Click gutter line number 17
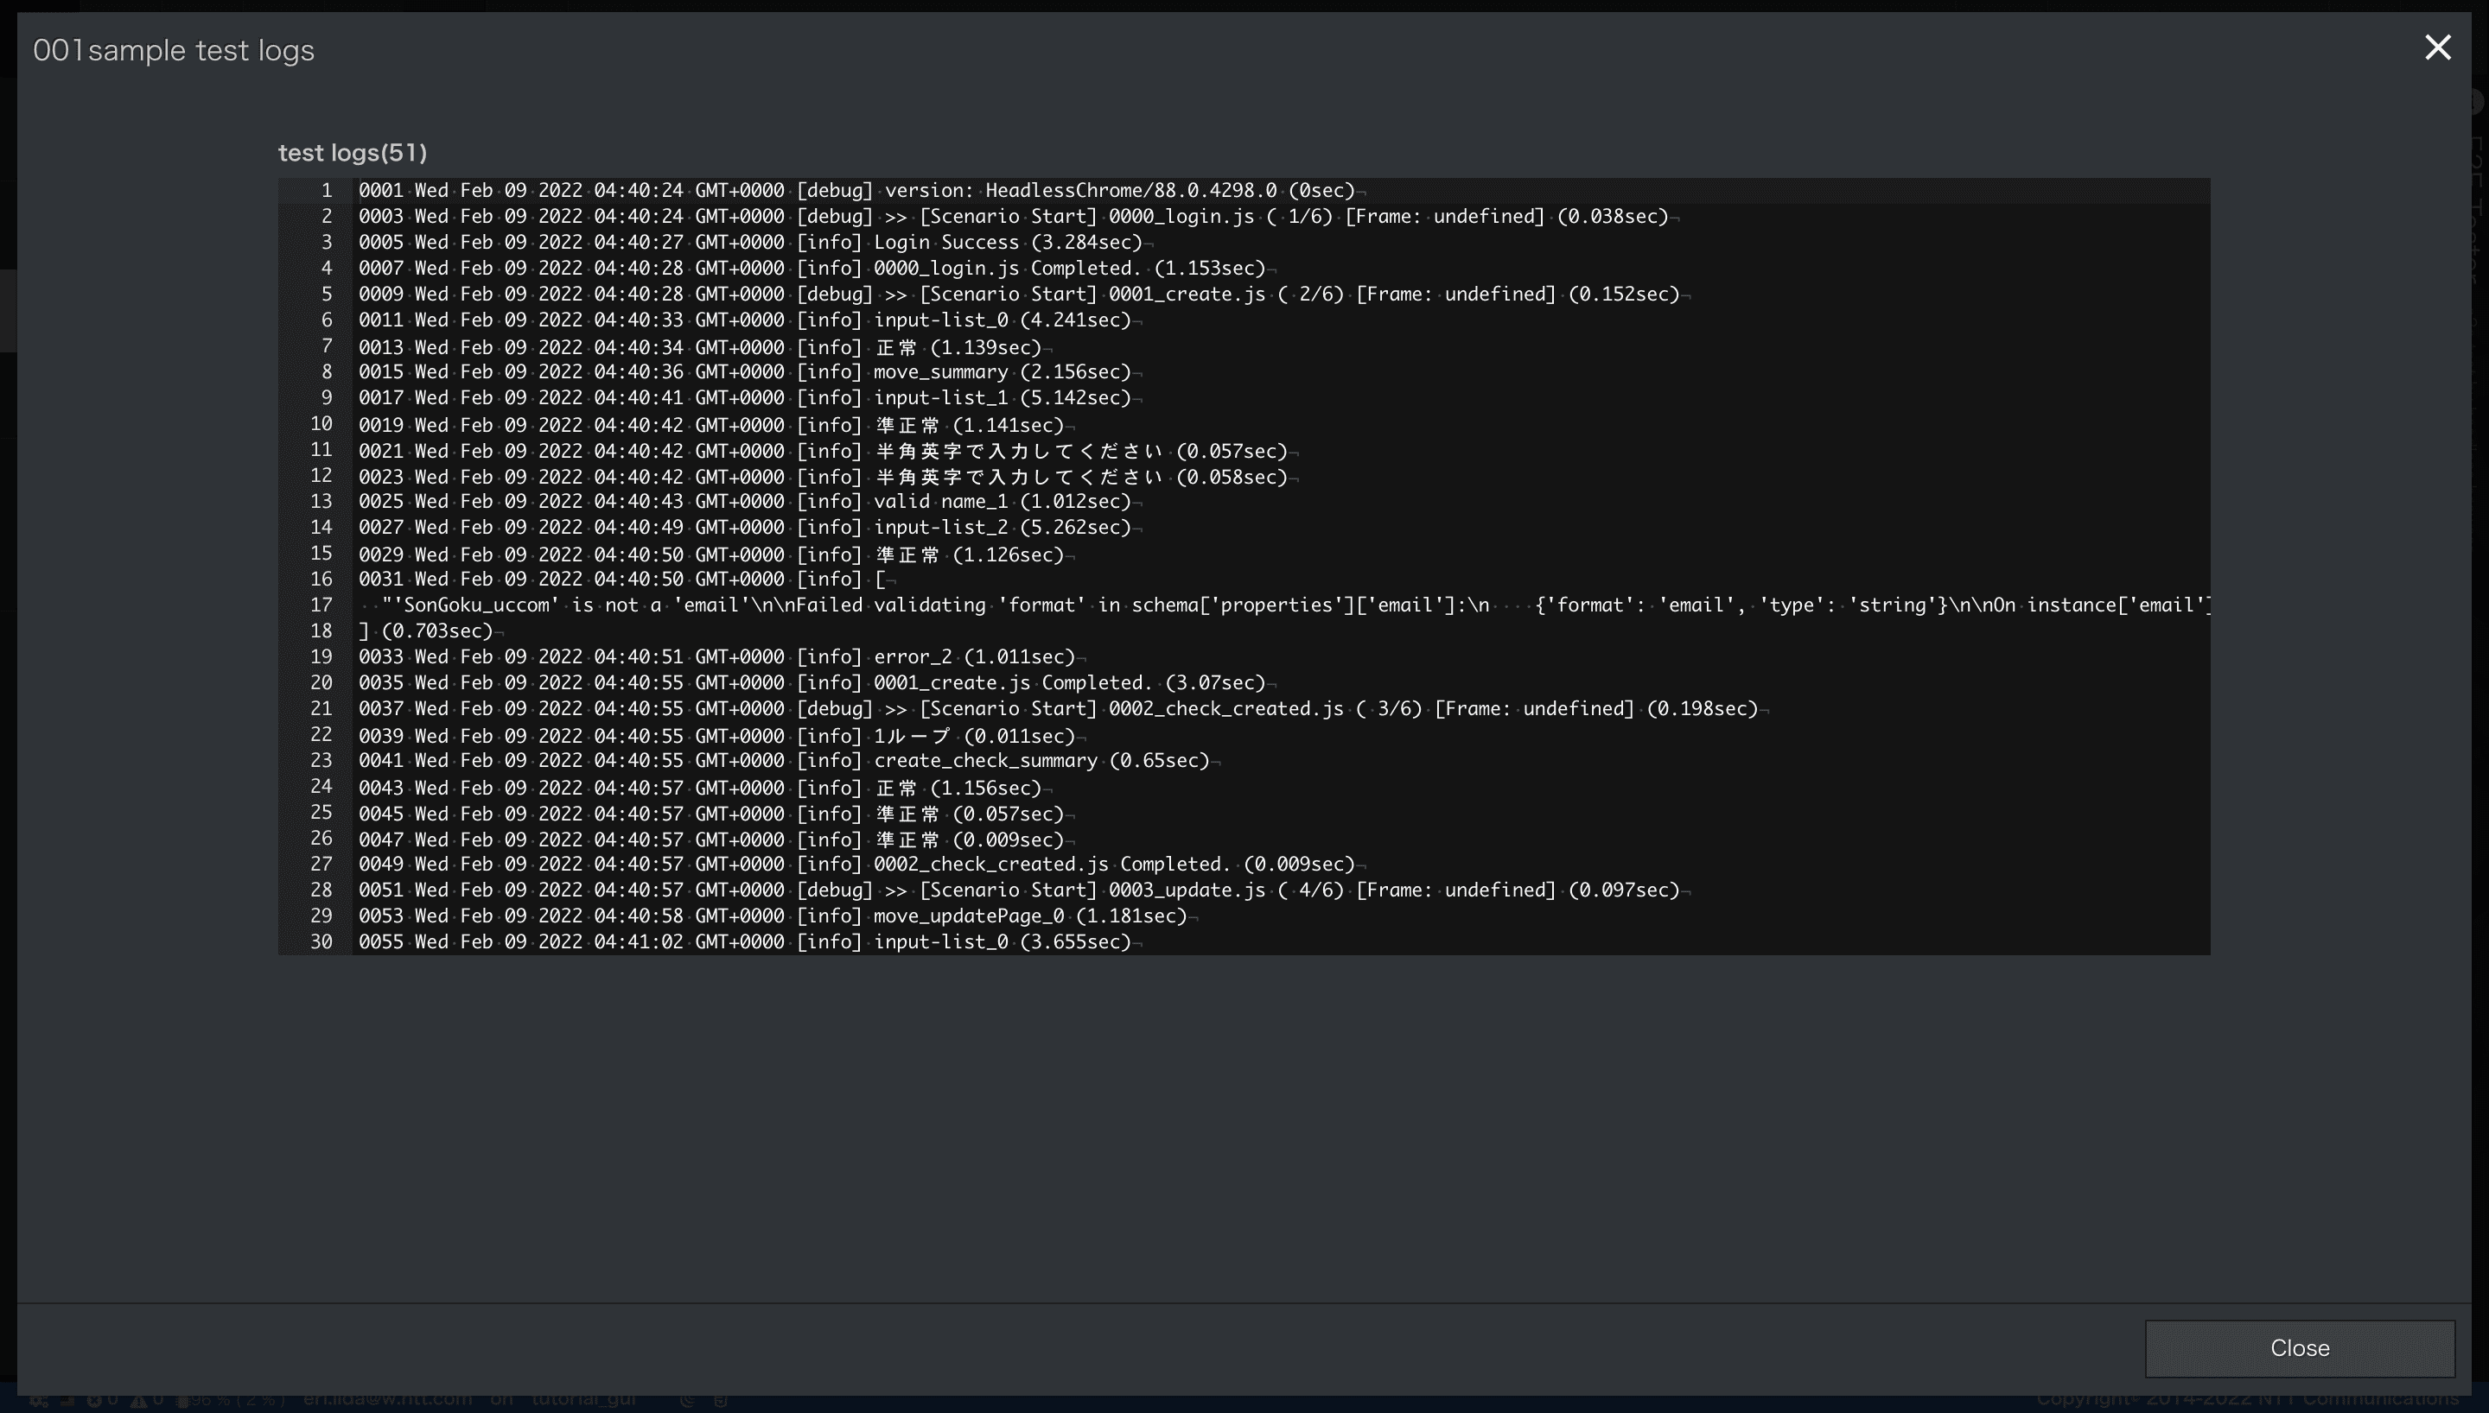2489x1413 pixels. tap(321, 605)
